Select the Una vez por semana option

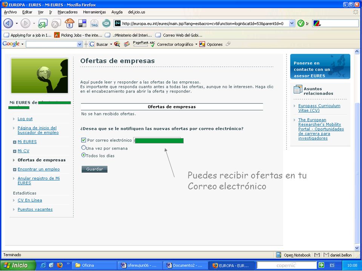(84, 148)
